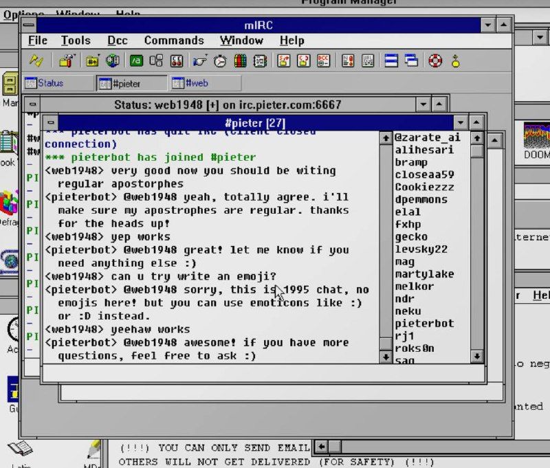This screenshot has width=550, height=468.
Task: Click the Tile windows toolbar icon
Action: pos(391,61)
